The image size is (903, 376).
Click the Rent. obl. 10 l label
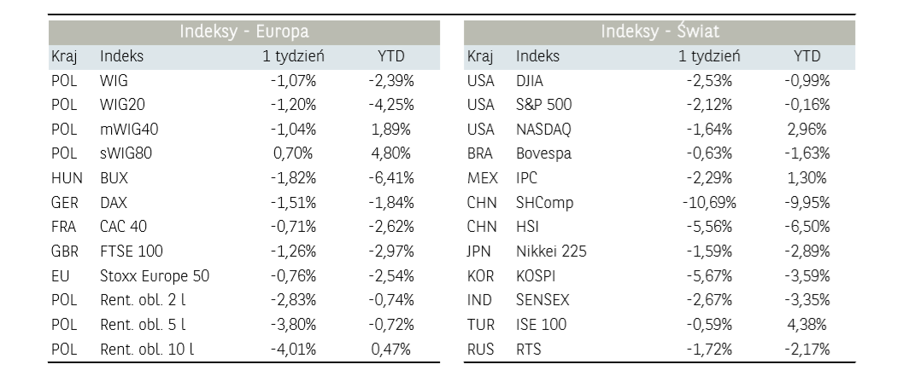tap(147, 349)
